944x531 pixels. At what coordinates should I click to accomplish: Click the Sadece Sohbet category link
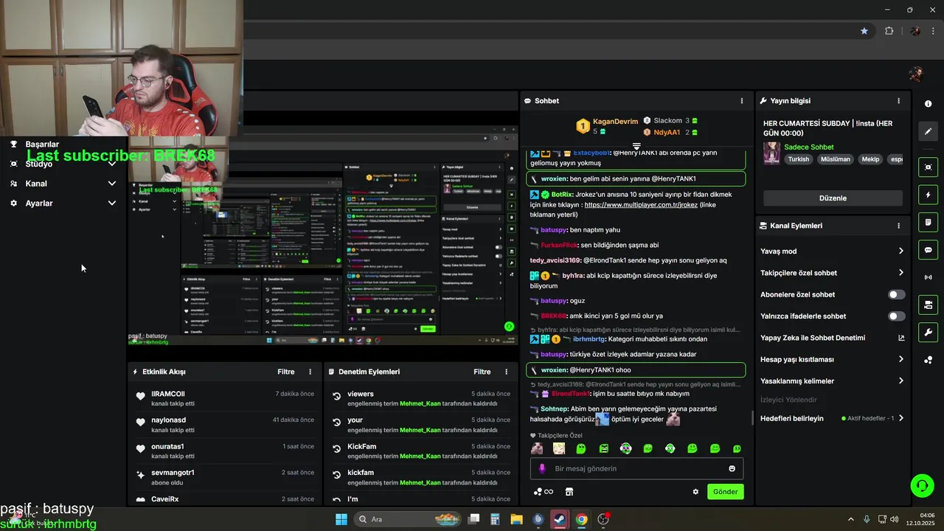808,147
